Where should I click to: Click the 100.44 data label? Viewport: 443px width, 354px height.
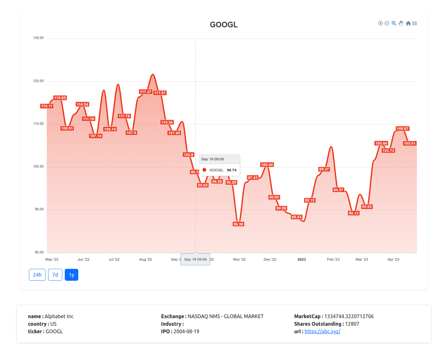click(267, 165)
